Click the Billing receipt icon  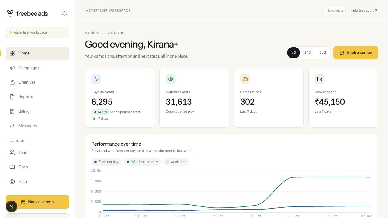(x=12, y=111)
